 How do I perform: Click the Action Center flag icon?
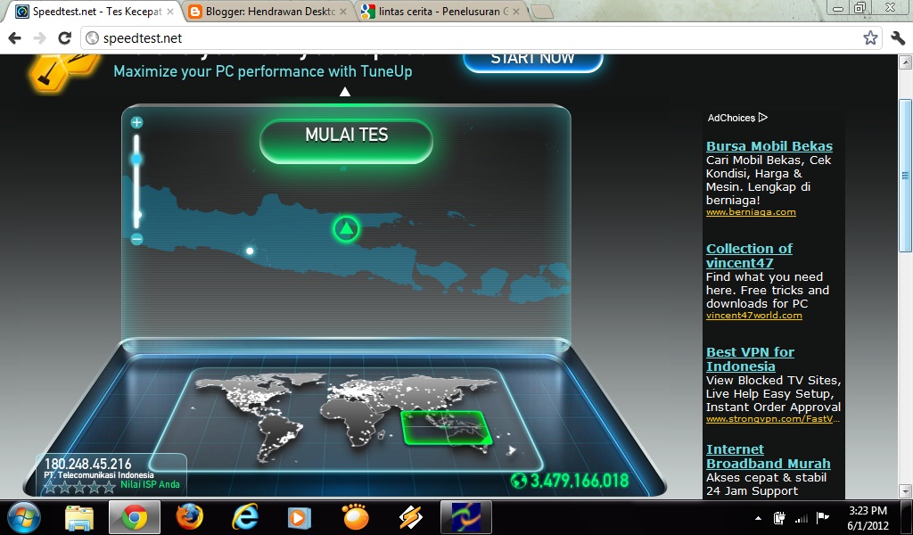(823, 517)
